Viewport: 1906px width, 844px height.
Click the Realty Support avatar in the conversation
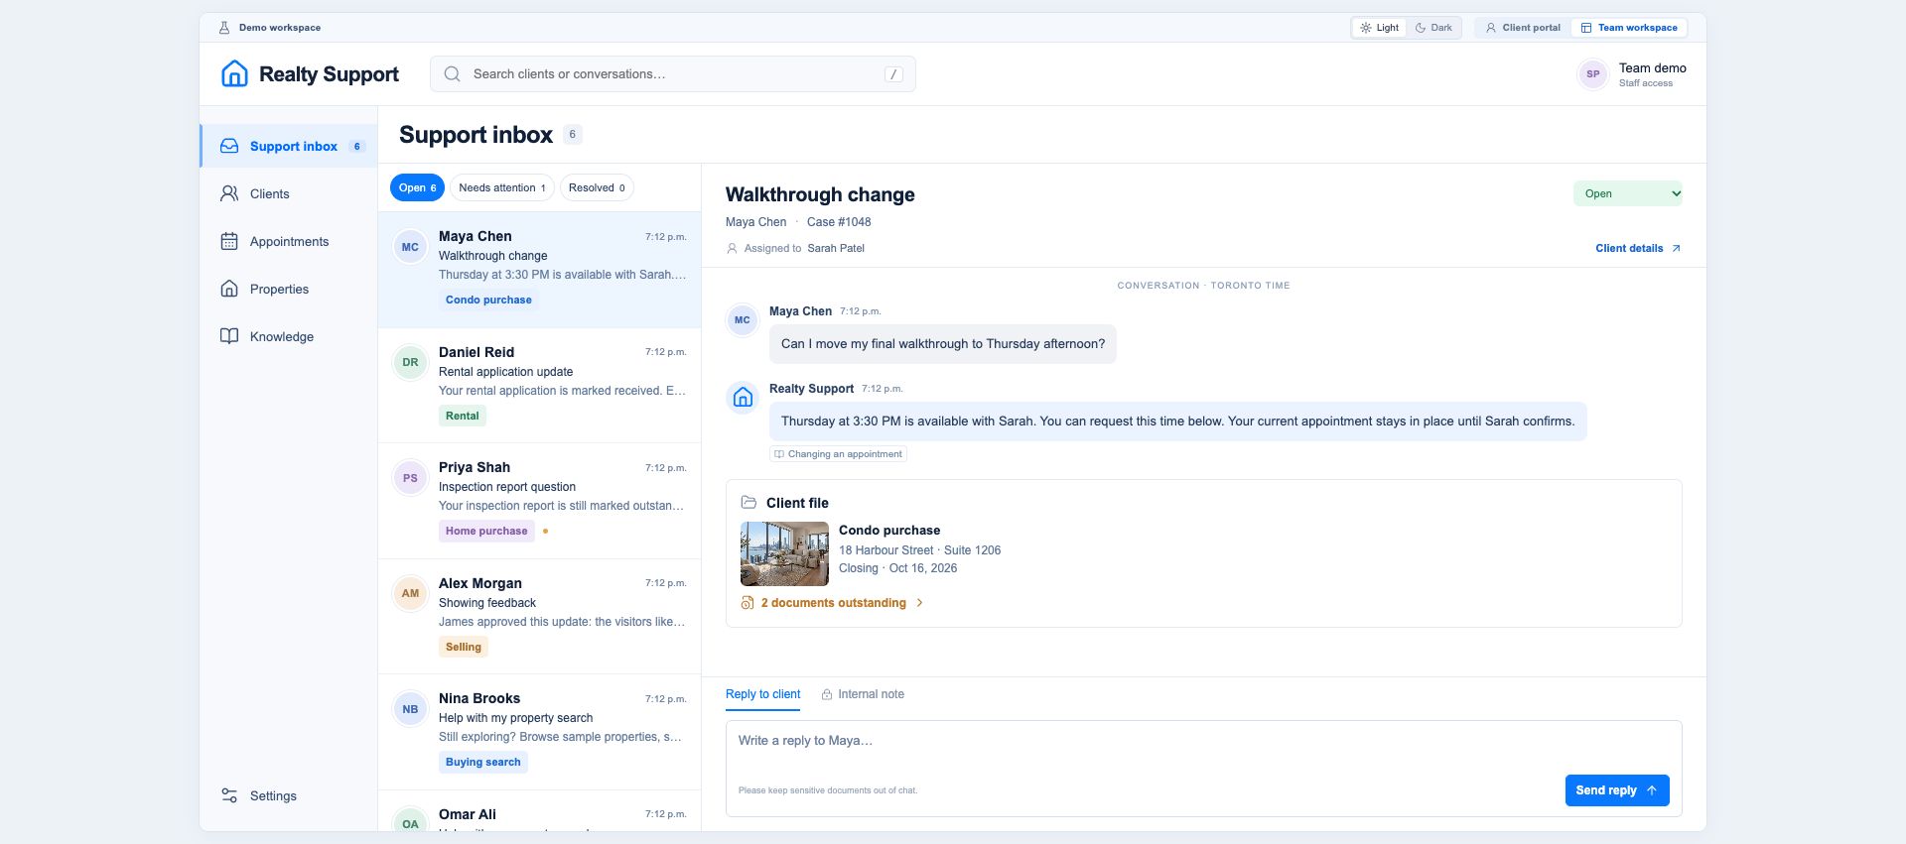tap(743, 398)
